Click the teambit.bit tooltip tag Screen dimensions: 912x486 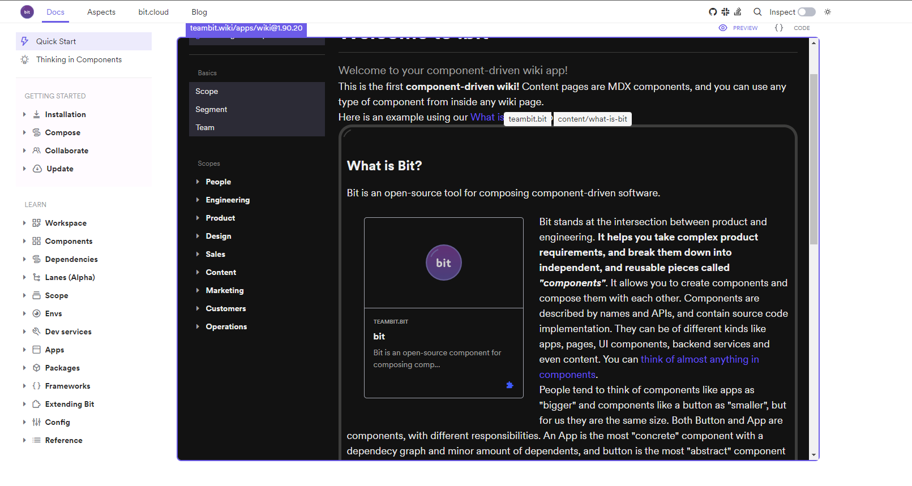[x=528, y=119]
